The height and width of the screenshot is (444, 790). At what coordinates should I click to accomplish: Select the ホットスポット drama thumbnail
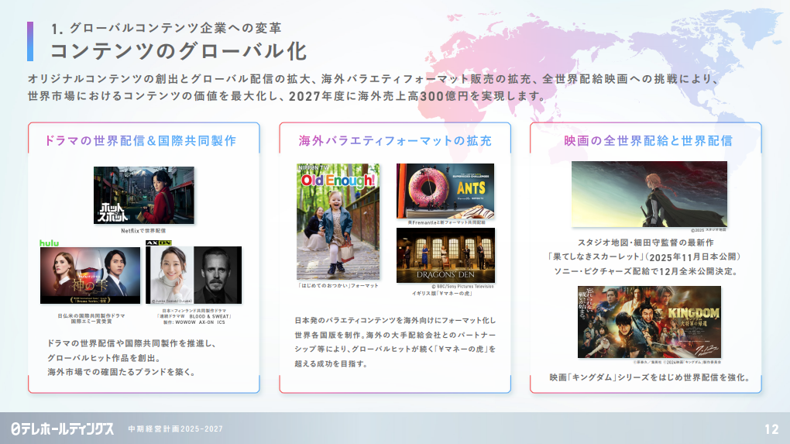point(143,195)
